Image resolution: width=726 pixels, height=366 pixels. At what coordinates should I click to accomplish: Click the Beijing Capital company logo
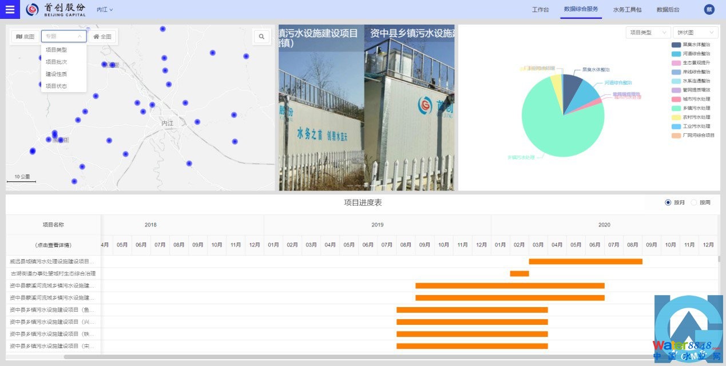point(56,9)
